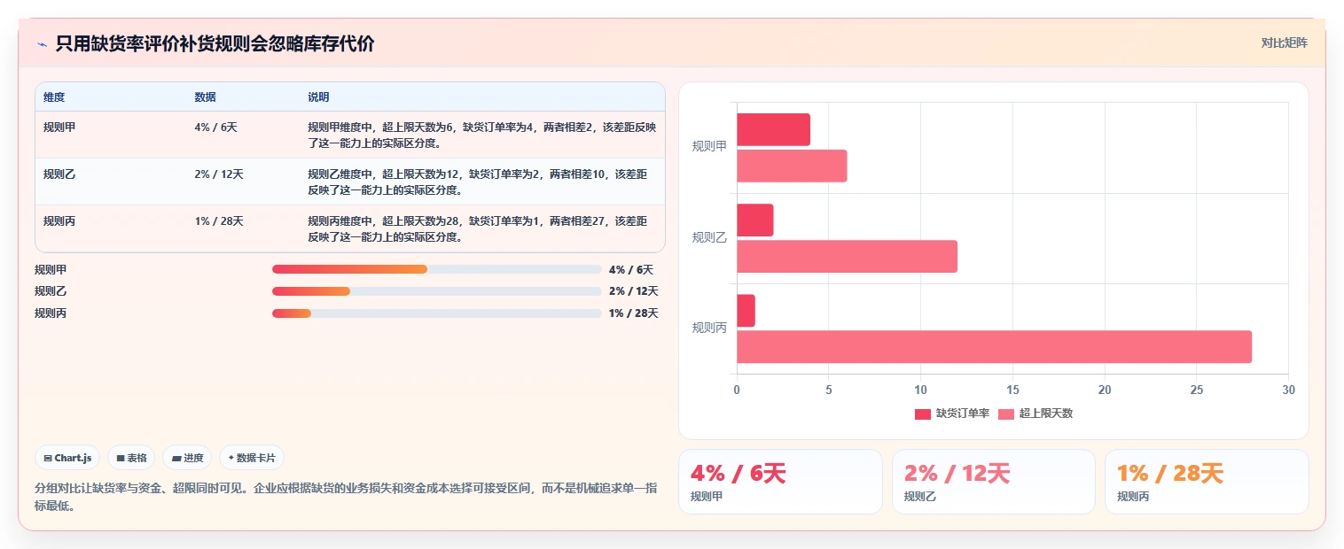Image resolution: width=1344 pixels, height=549 pixels.
Task: Click the table value 4% / 6天
Action: coord(215,128)
